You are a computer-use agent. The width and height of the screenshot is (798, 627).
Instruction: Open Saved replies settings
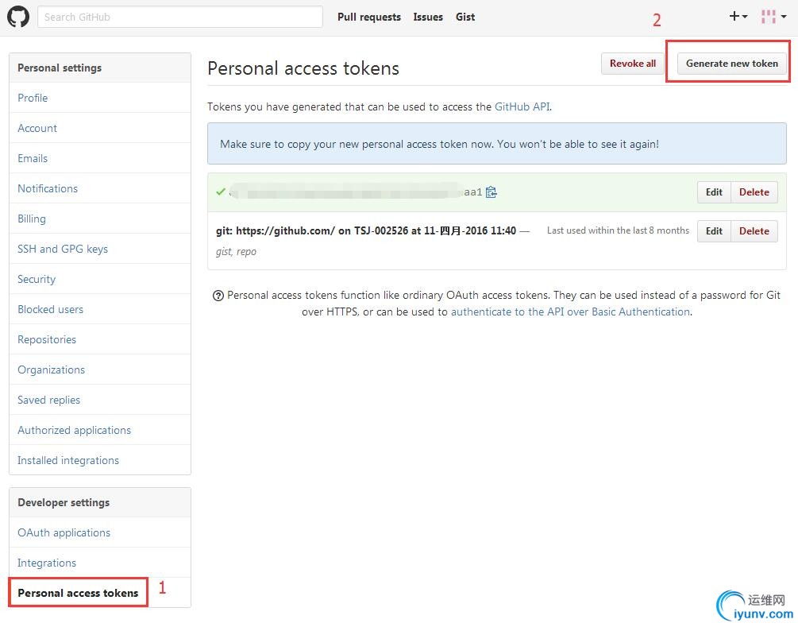pos(100,400)
